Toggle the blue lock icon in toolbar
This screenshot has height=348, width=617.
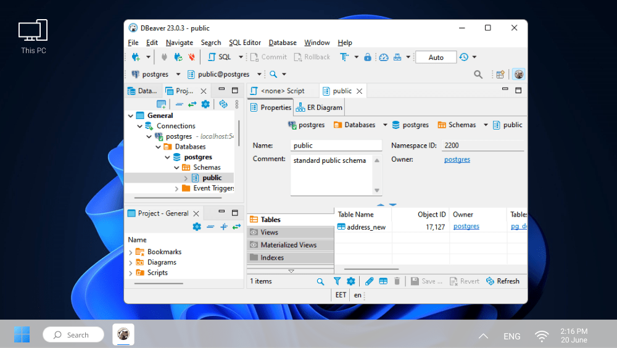tap(368, 57)
